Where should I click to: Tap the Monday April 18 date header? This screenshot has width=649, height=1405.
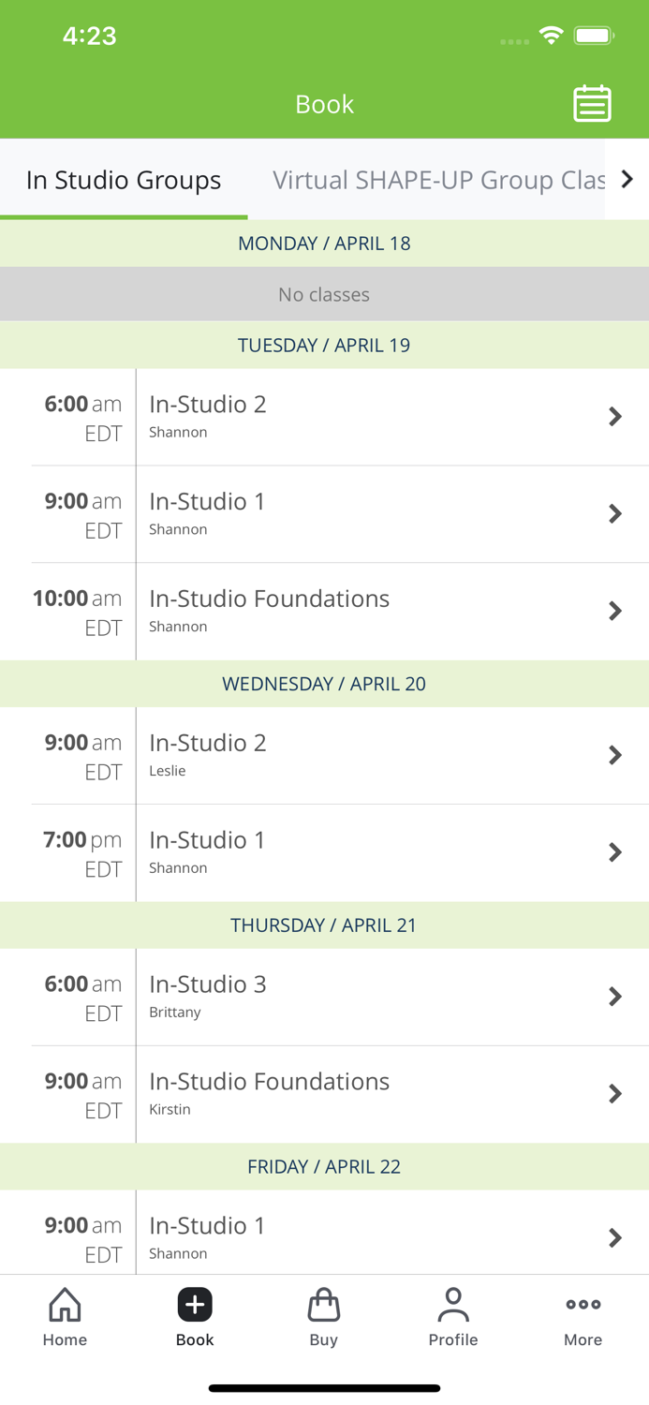coord(324,244)
